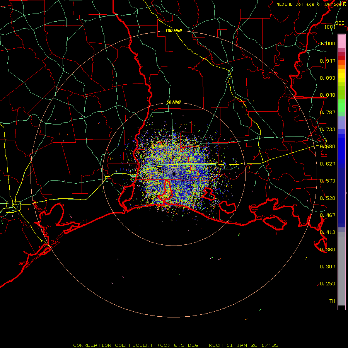Click the 0.467 scale value
The image size is (348, 348).
point(328,215)
